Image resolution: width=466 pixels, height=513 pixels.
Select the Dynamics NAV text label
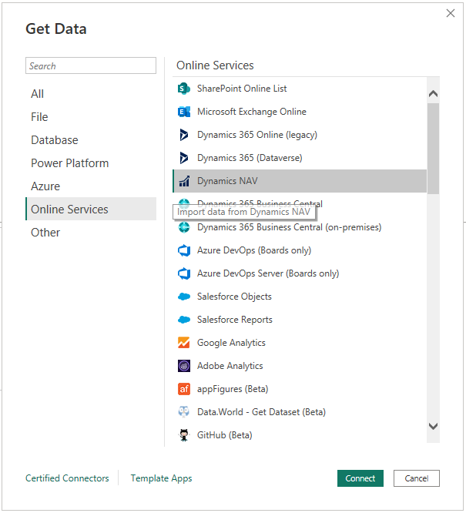click(227, 181)
